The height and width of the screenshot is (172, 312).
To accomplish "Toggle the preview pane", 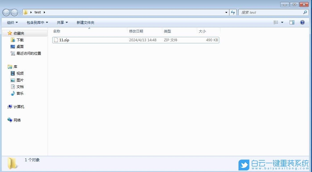I will (x=292, y=22).
